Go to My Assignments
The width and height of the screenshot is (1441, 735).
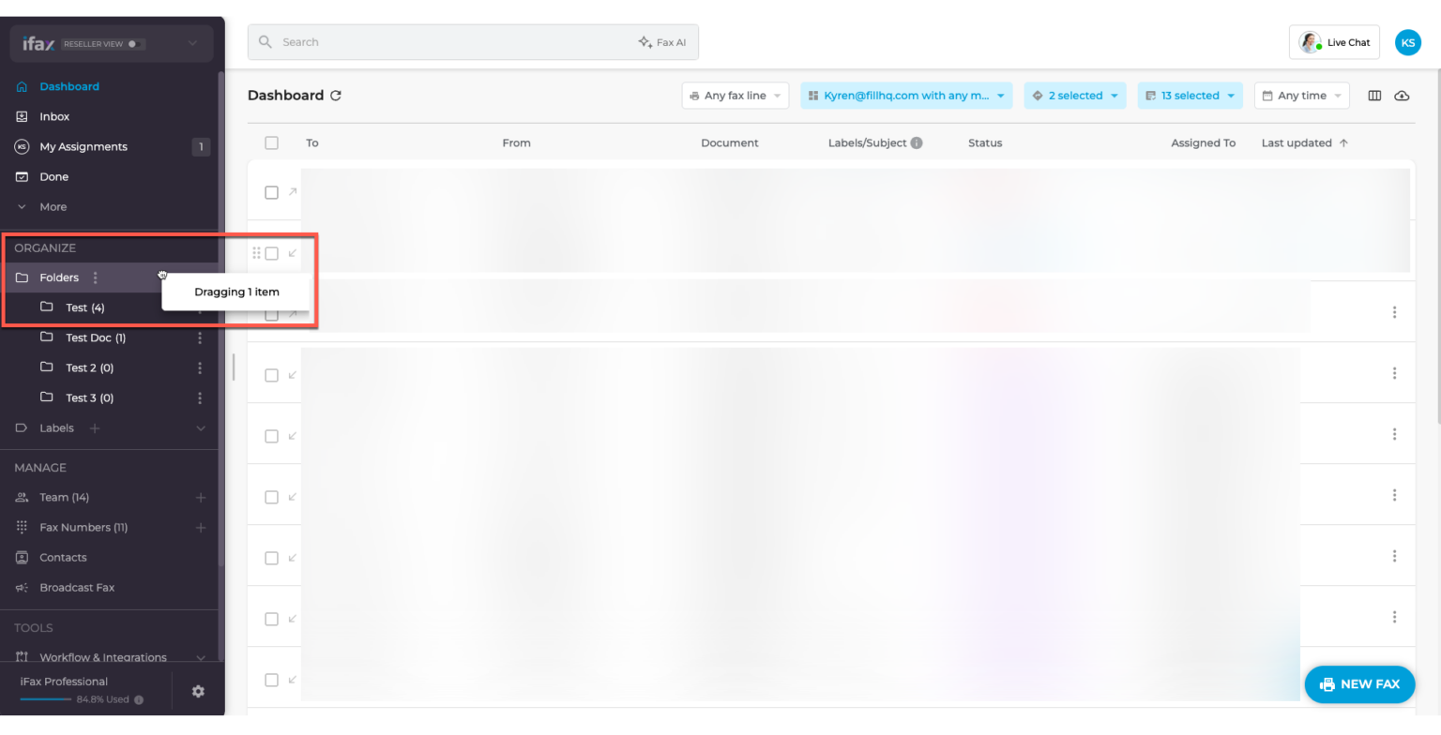coord(83,146)
